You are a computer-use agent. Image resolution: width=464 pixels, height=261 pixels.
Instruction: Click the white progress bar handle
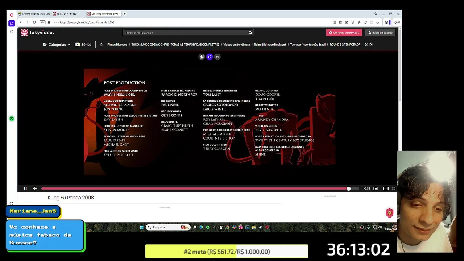point(349,188)
